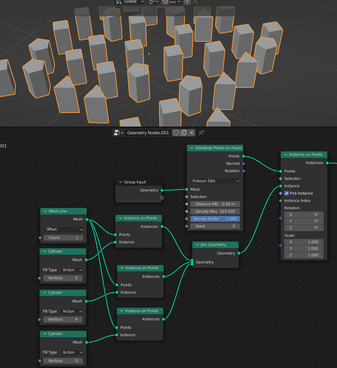Click the Instance Index input socket
Screen dimensions: 337x368
(x=281, y=201)
